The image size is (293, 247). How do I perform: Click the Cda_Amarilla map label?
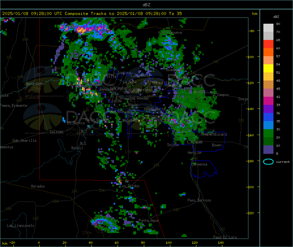[24, 141]
